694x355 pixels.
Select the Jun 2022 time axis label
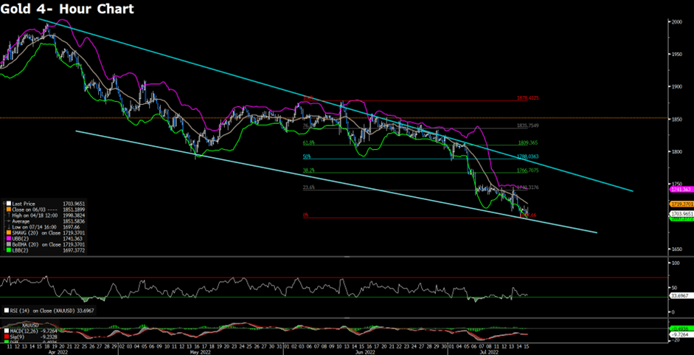pyautogui.click(x=363, y=353)
